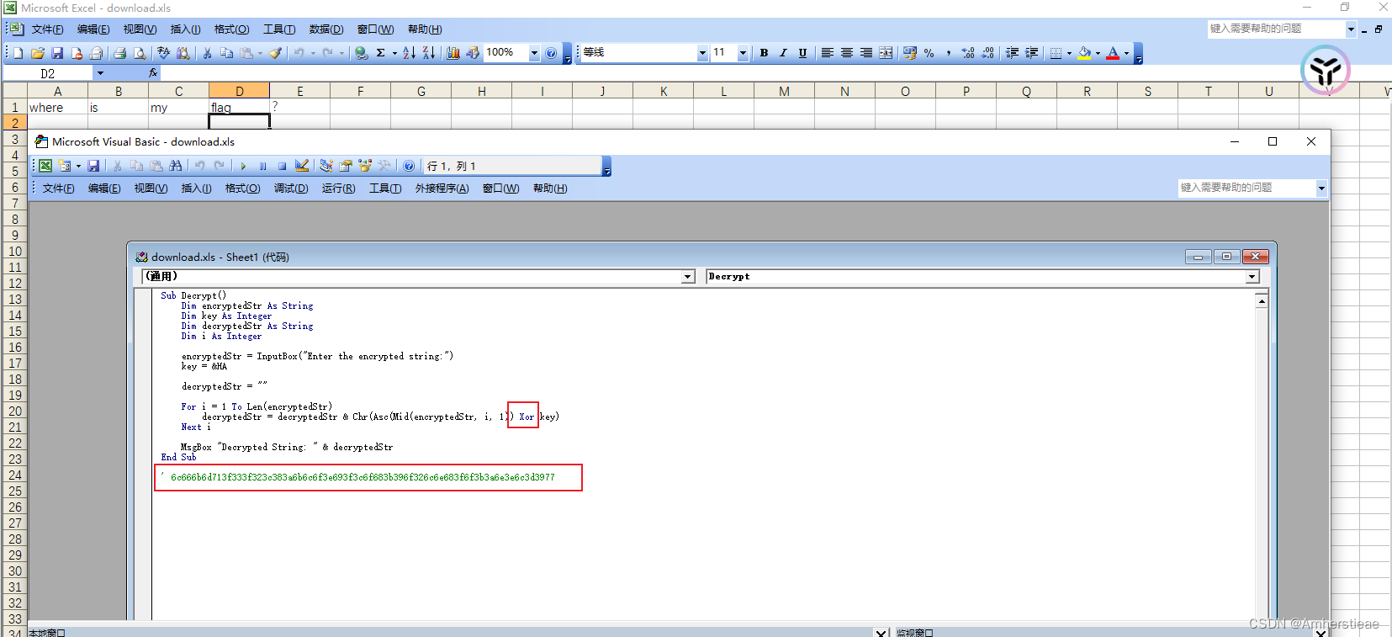
Task: Click VBA Help question mark icon
Action: [x=409, y=167]
